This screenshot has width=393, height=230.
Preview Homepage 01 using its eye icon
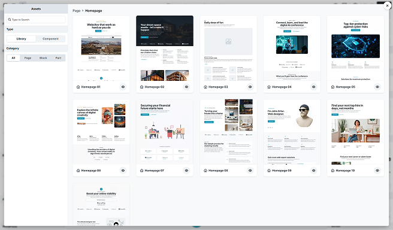pos(123,87)
